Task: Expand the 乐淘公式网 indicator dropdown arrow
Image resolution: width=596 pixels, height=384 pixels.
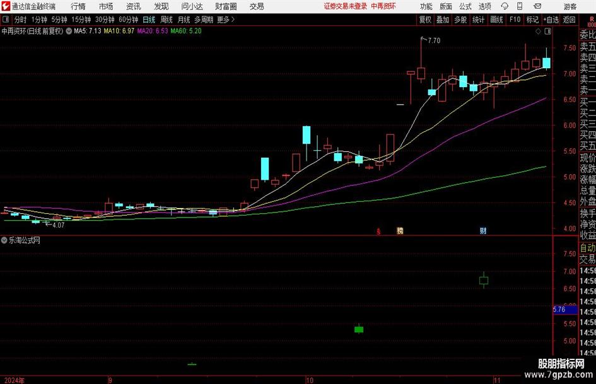Action: click(4, 240)
